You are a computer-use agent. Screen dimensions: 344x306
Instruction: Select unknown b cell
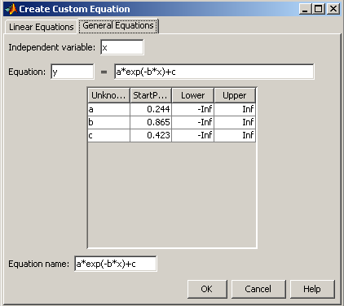tap(109, 122)
